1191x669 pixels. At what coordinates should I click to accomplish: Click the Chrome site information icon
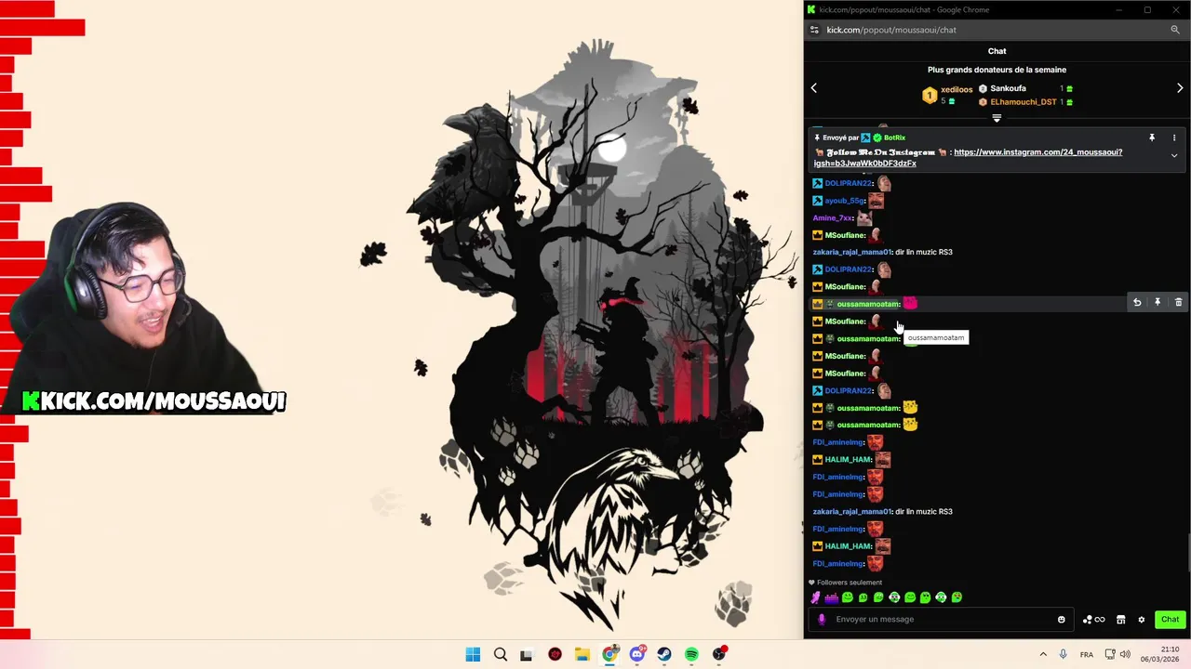click(814, 30)
